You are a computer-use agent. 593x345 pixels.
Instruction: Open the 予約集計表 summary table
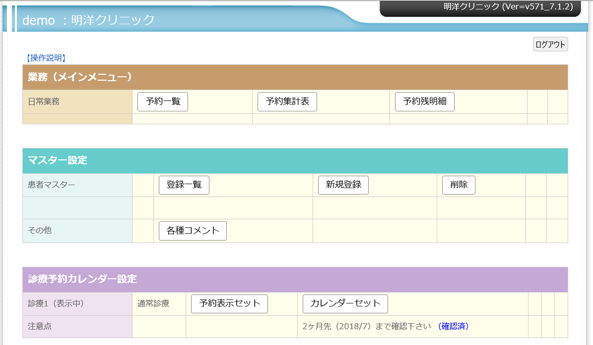pyautogui.click(x=287, y=102)
